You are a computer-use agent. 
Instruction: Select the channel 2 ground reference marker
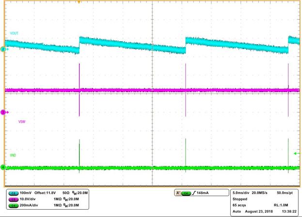point(3,49)
